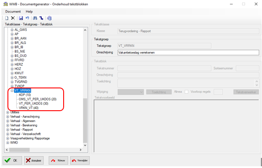Click the blue step-arrow toolbar icon
262x168 pixels.
click(41, 18)
